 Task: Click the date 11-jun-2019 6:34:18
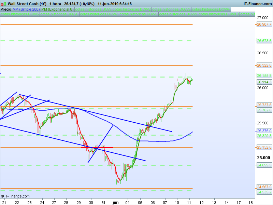(x=115, y=4)
